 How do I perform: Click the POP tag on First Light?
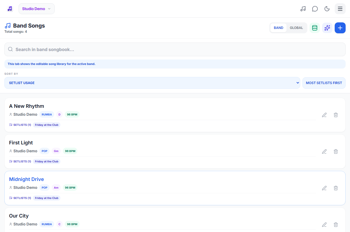click(x=45, y=151)
